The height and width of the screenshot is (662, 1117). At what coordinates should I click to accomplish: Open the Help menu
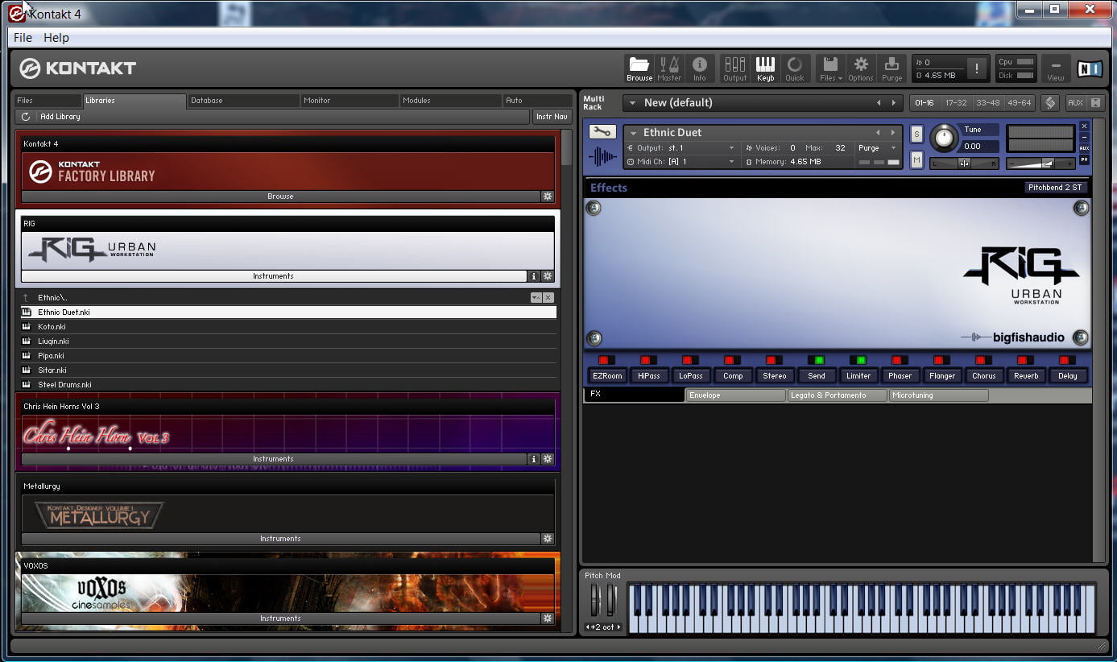coord(56,38)
